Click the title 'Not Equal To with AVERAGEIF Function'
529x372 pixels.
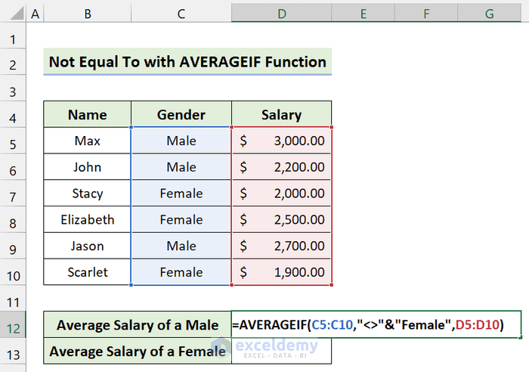(x=187, y=62)
